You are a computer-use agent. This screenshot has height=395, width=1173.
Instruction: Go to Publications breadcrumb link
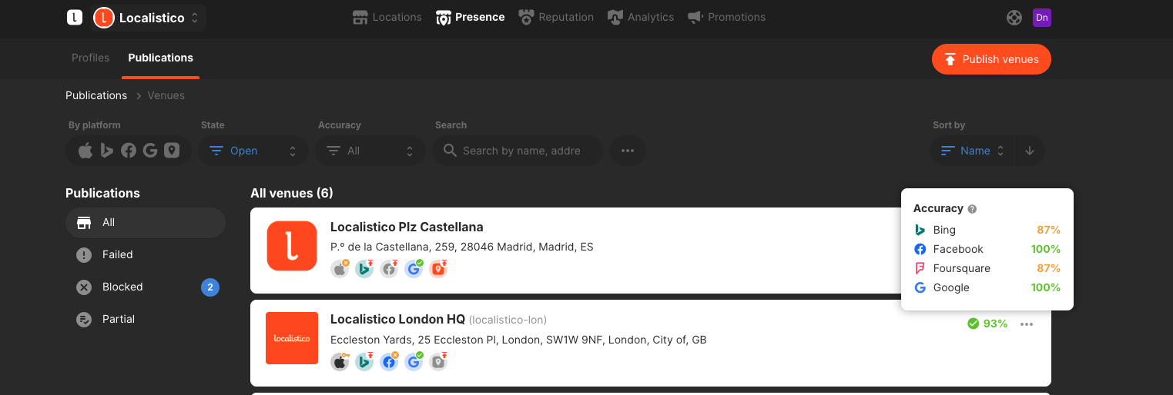tap(96, 95)
